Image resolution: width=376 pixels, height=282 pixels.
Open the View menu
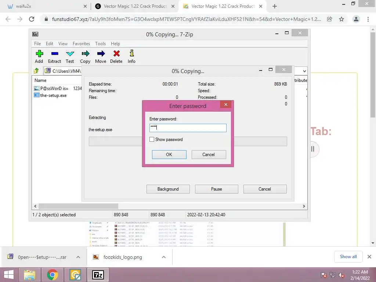63,44
